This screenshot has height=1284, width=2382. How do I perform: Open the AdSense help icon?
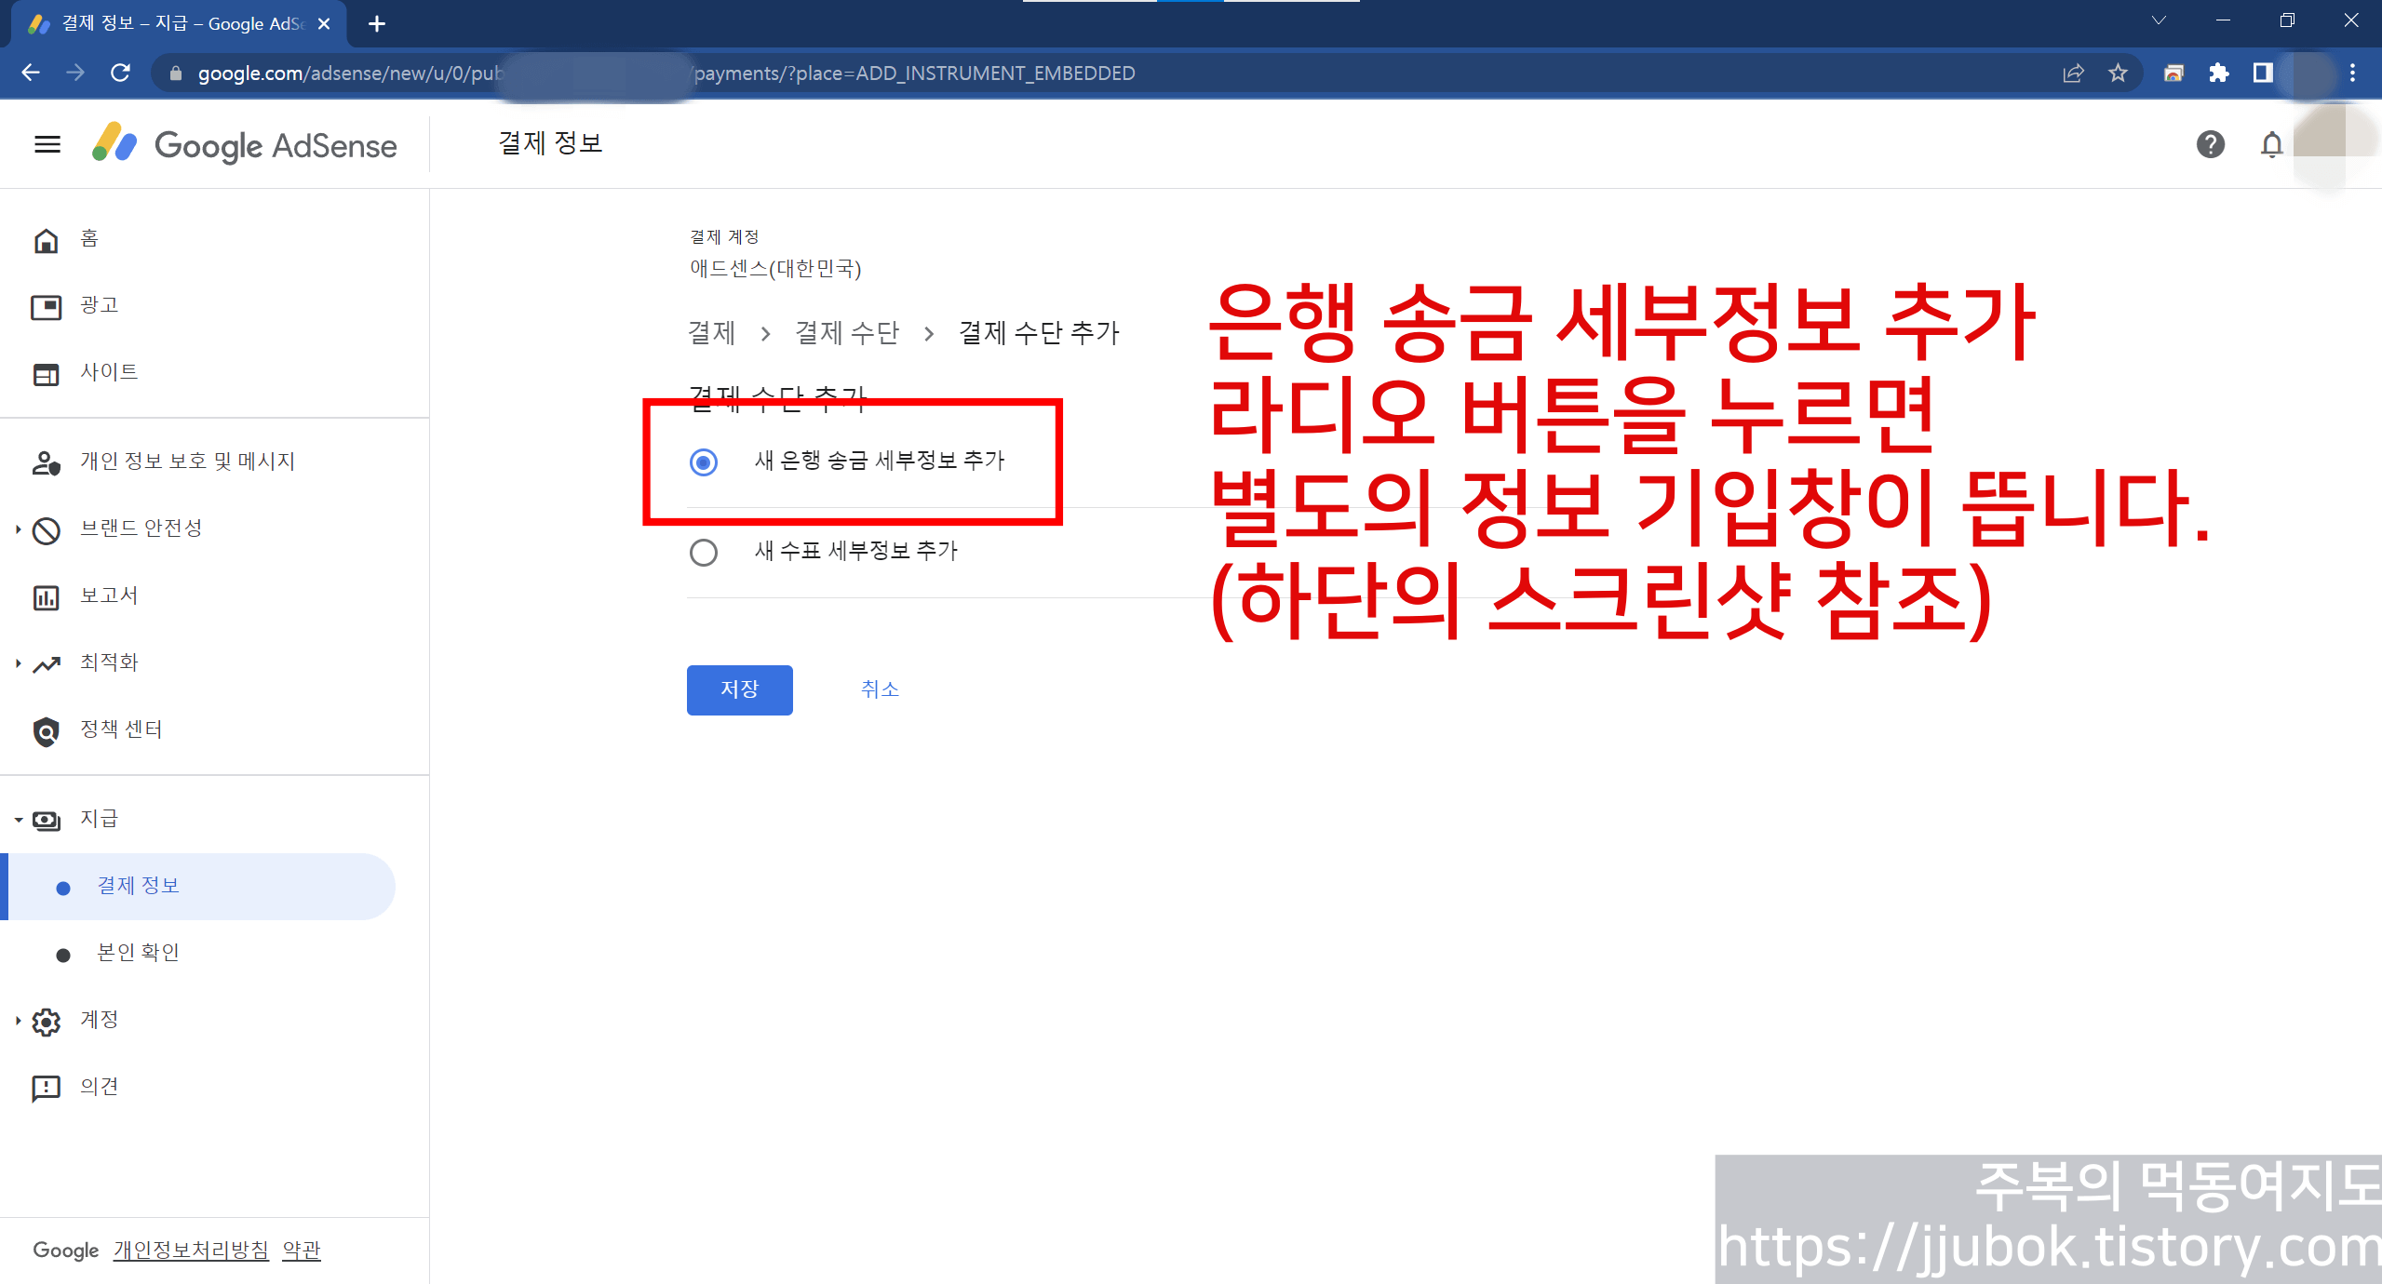(2210, 144)
